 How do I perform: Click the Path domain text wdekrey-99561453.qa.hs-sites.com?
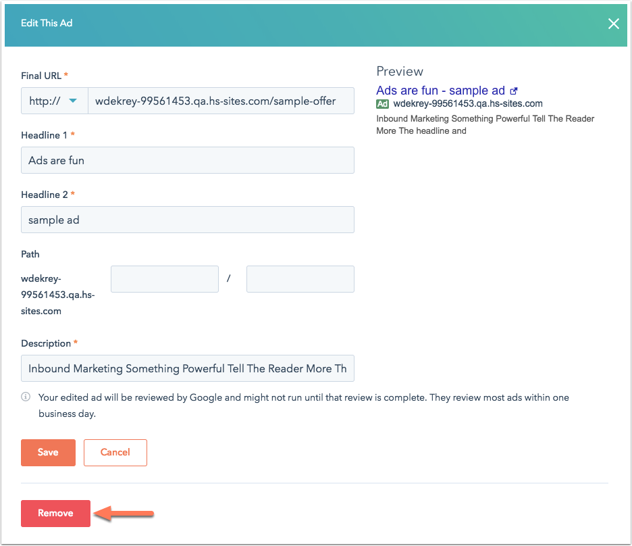58,295
